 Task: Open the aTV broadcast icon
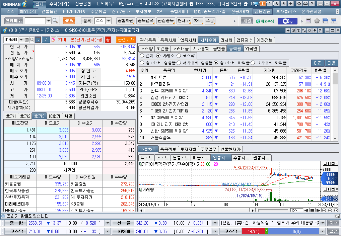[287, 21]
